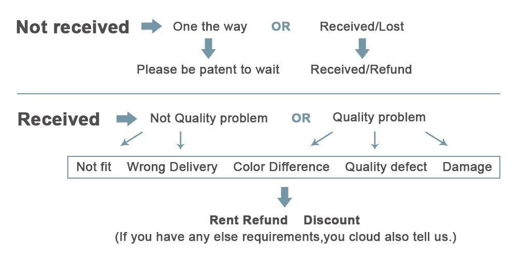
Task: Click the down arrow below Received/Lost
Action: click(362, 48)
